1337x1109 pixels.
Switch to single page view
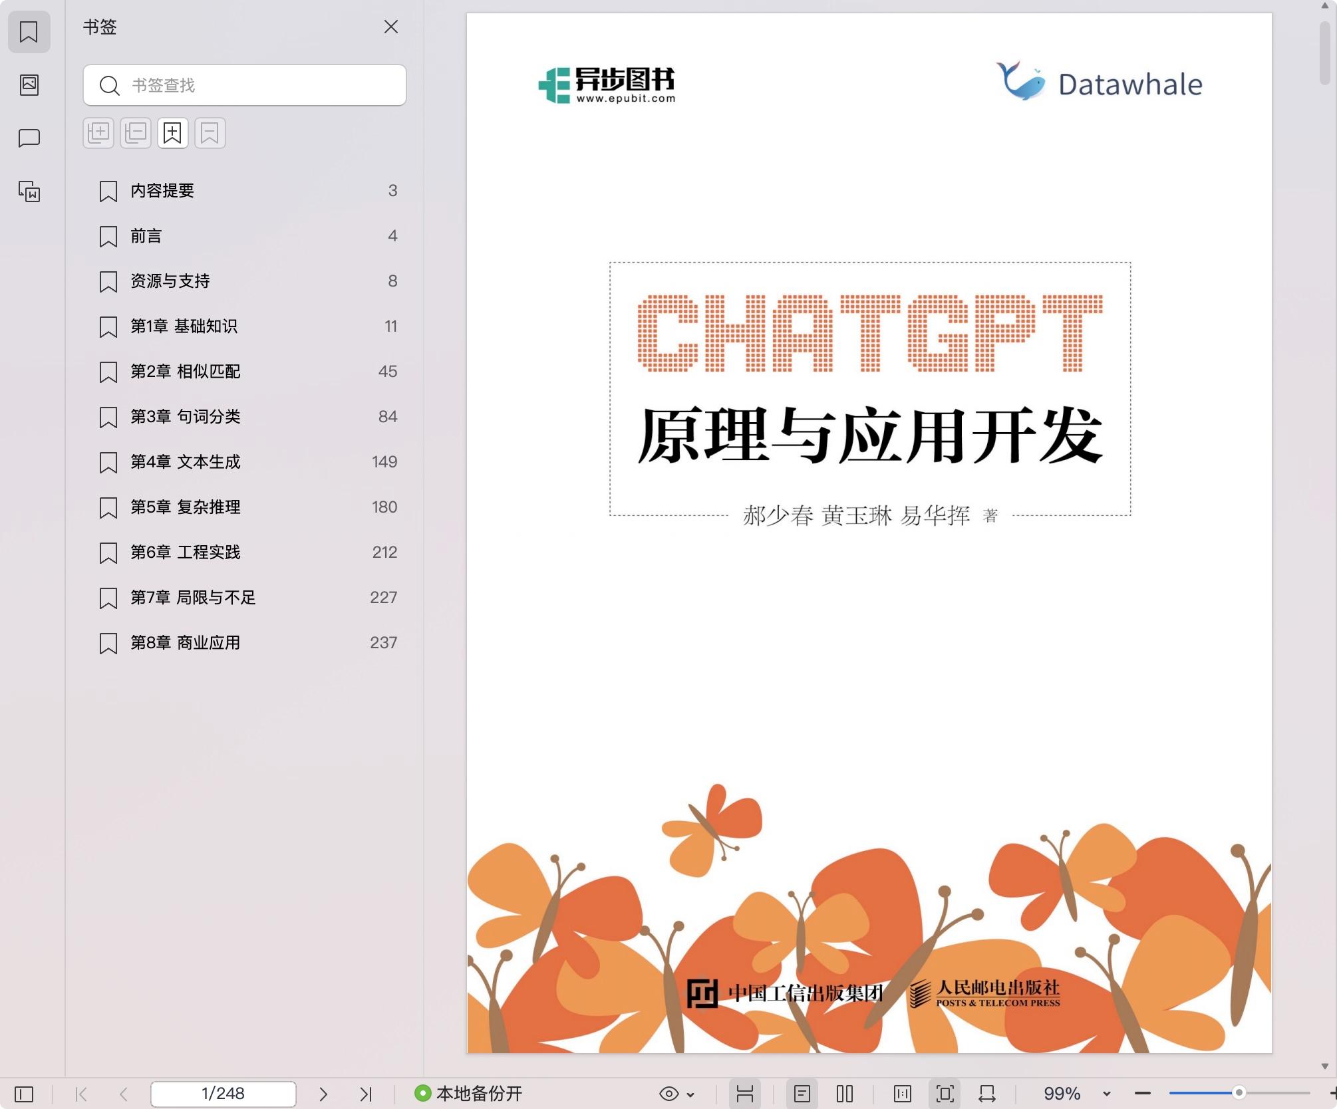coord(802,1094)
